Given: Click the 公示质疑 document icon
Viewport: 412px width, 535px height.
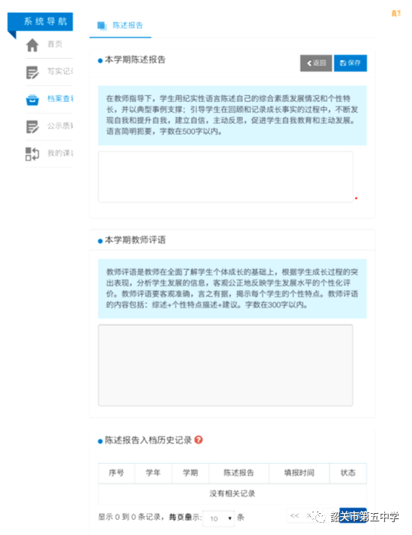Looking at the screenshot, I should click(x=32, y=127).
